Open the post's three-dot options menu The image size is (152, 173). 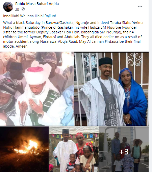pos(140,6)
